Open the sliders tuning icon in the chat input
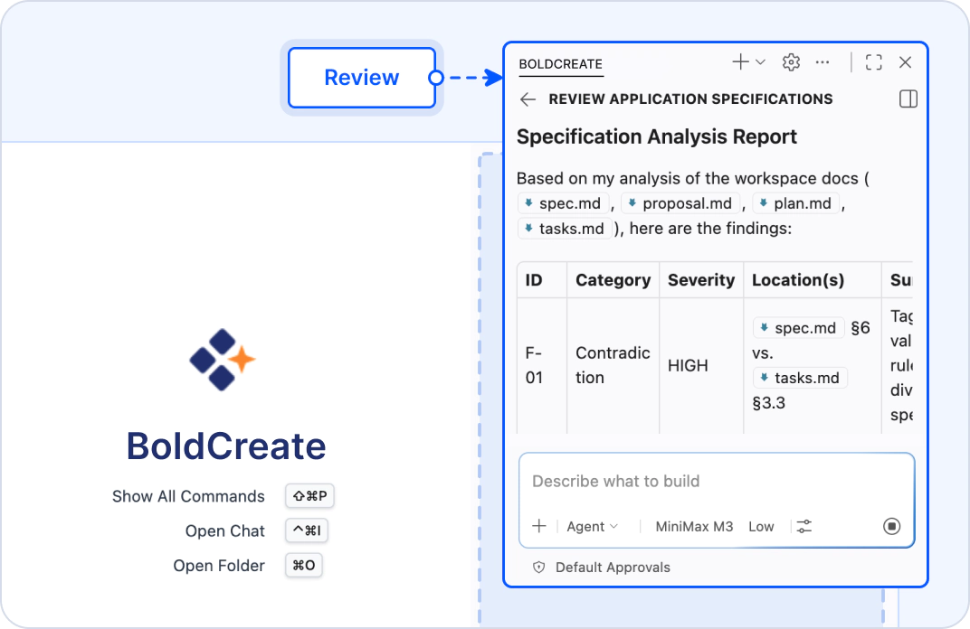Image resolution: width=970 pixels, height=629 pixels. tap(804, 527)
